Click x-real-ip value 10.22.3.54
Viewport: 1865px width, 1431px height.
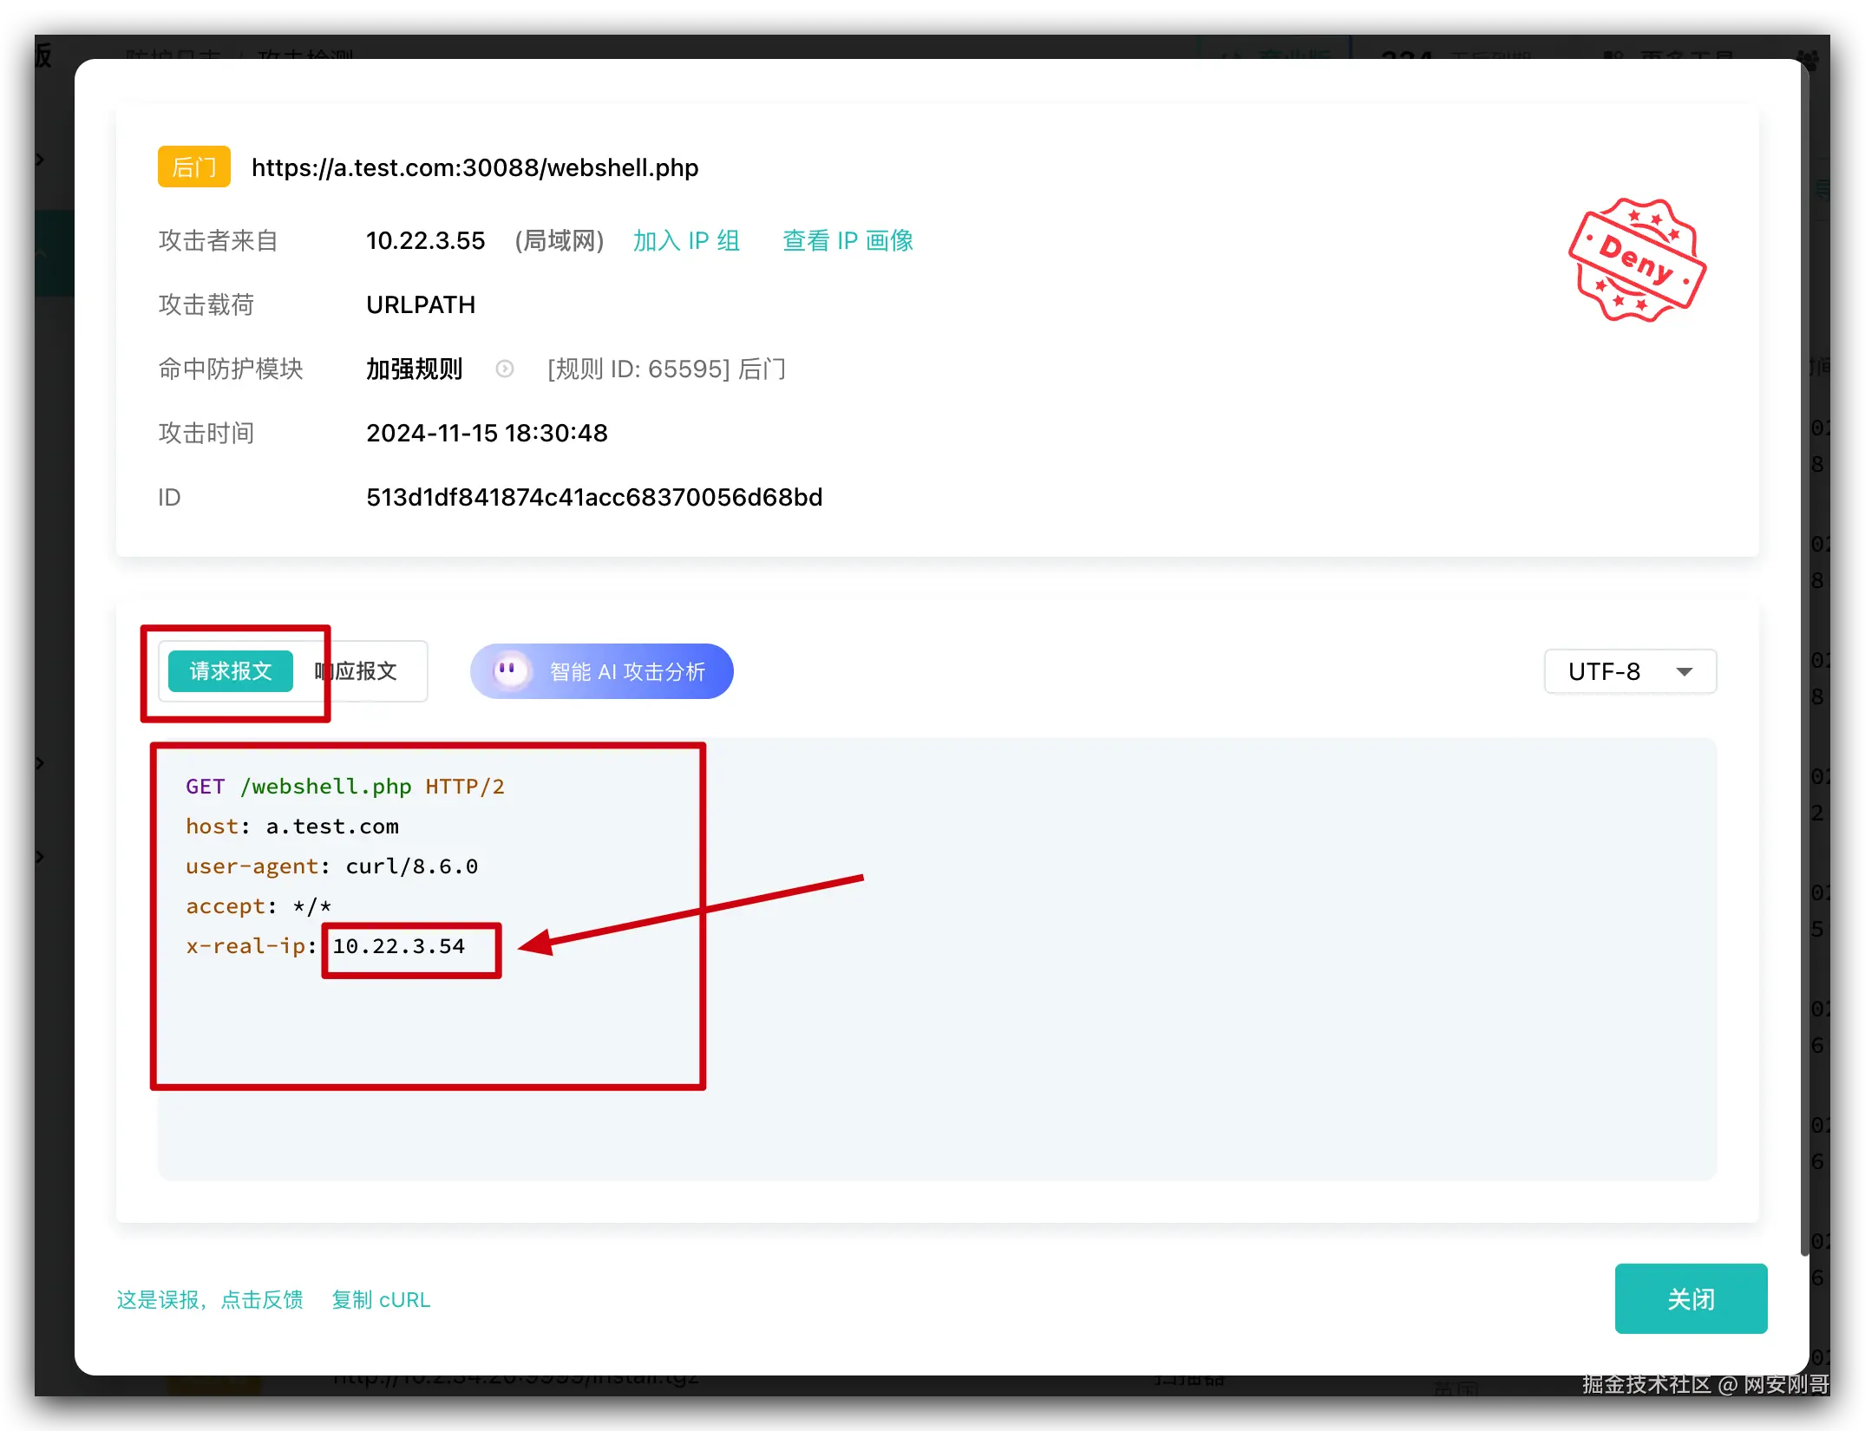point(399,946)
